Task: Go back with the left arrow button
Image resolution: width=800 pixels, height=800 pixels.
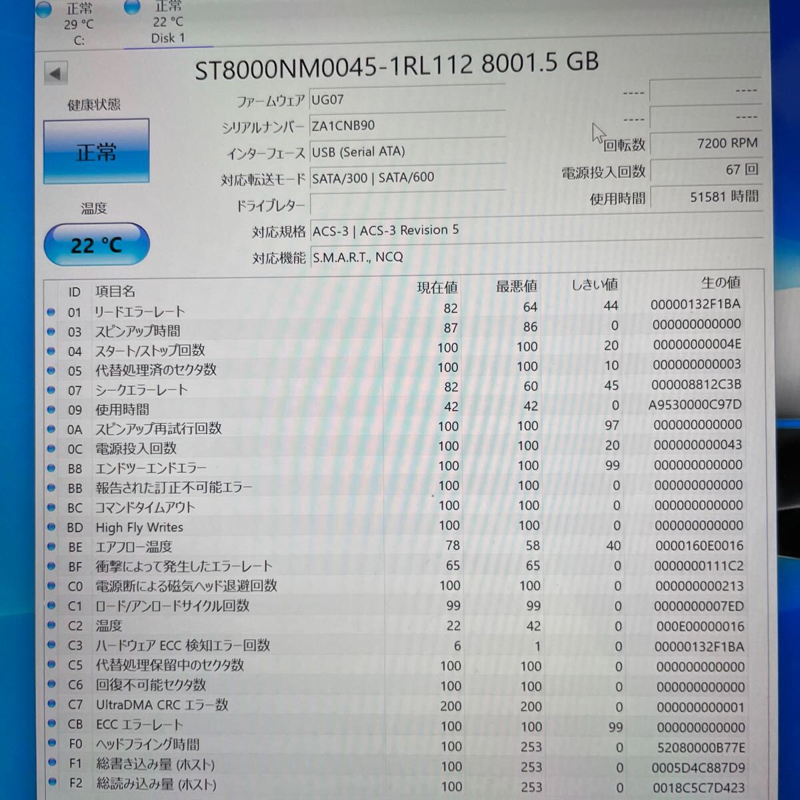Action: [x=56, y=73]
